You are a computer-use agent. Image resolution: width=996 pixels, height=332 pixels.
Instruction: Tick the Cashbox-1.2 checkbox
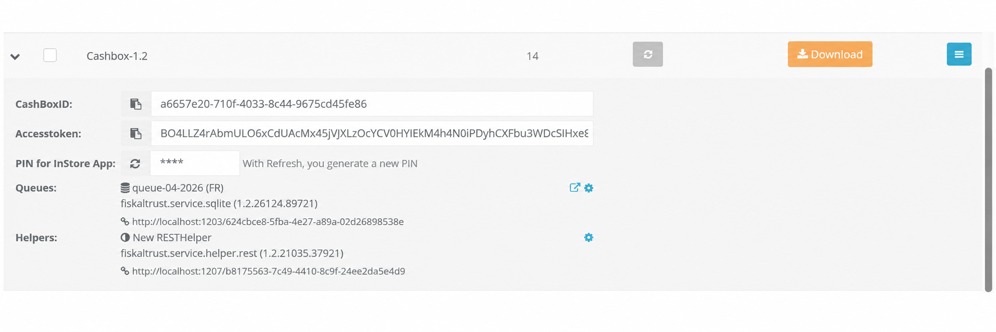click(50, 55)
